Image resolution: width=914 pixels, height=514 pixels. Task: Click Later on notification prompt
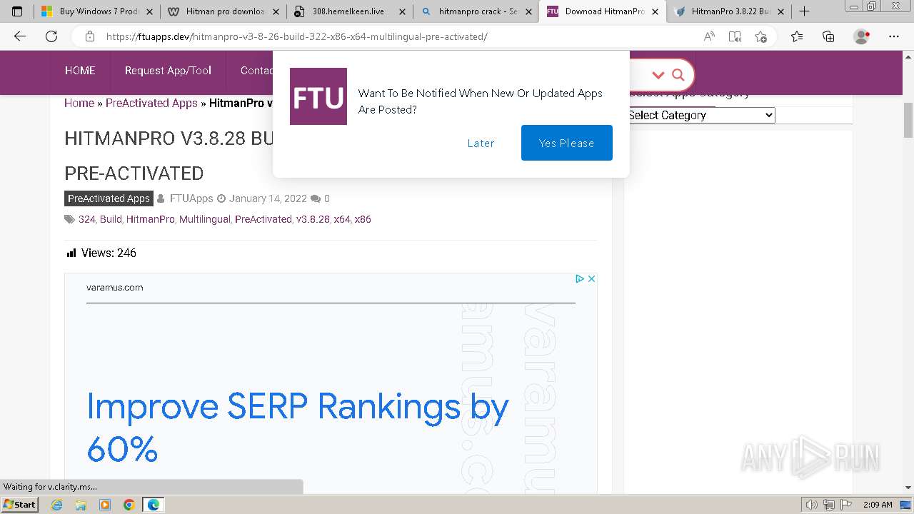pyautogui.click(x=481, y=143)
